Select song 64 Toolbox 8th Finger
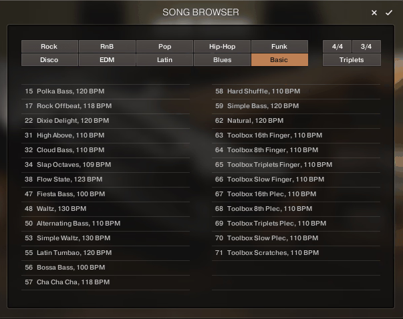The height and width of the screenshot is (319, 403). 296,150
